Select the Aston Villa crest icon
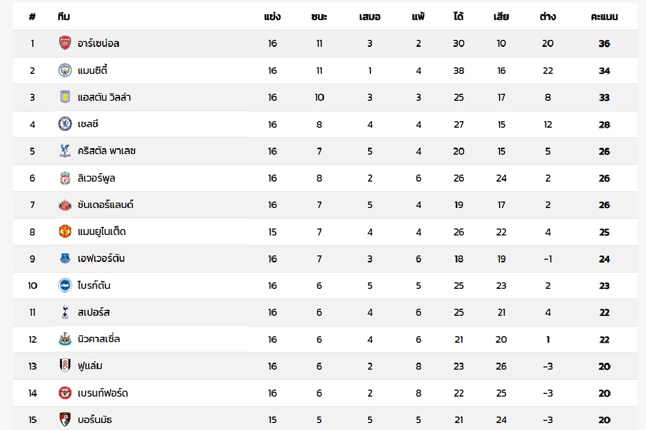646x430 pixels. click(x=65, y=98)
